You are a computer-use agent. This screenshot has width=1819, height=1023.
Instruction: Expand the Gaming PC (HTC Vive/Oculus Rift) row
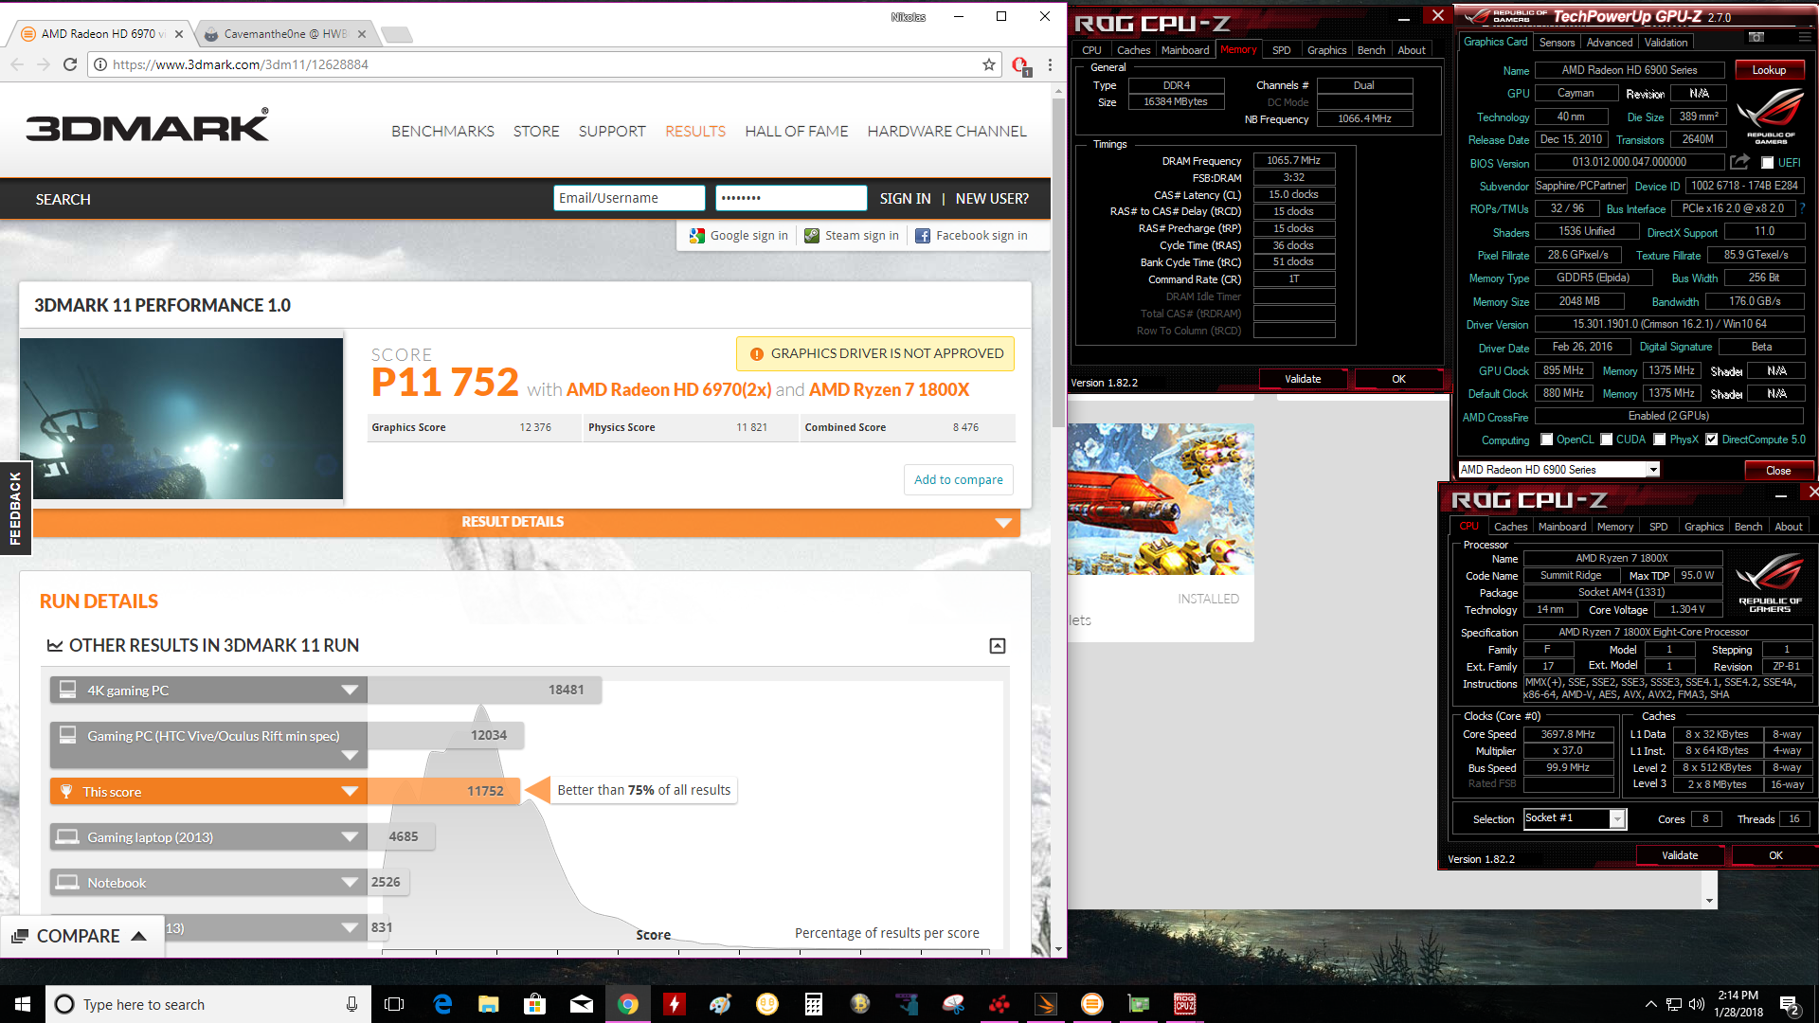pyautogui.click(x=350, y=755)
